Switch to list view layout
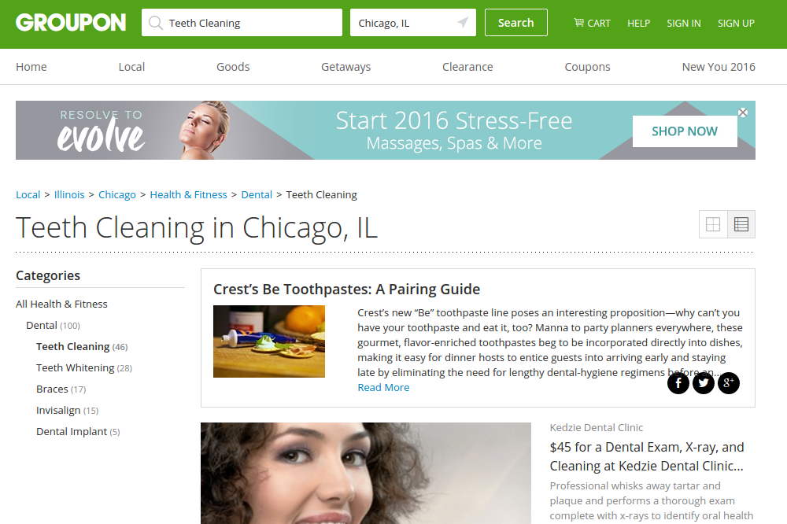This screenshot has height=524, width=787. click(741, 224)
